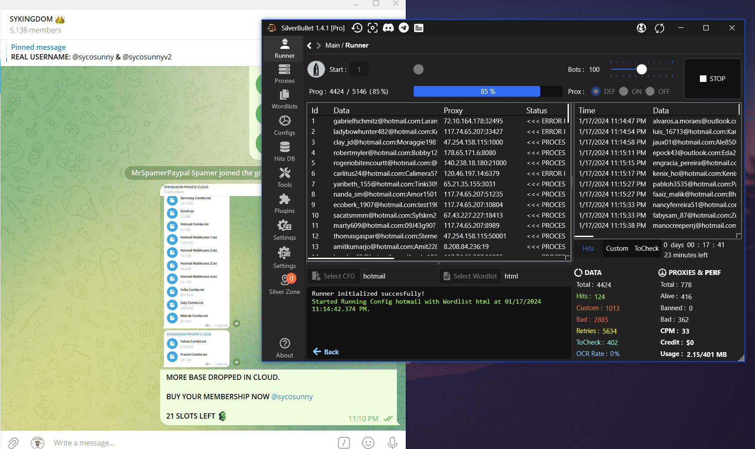Open the About page
Viewport: 755px width, 449px height.
pyautogui.click(x=284, y=348)
